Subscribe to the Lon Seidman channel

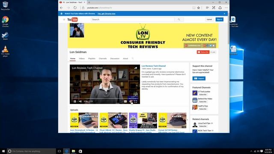coord(203,52)
